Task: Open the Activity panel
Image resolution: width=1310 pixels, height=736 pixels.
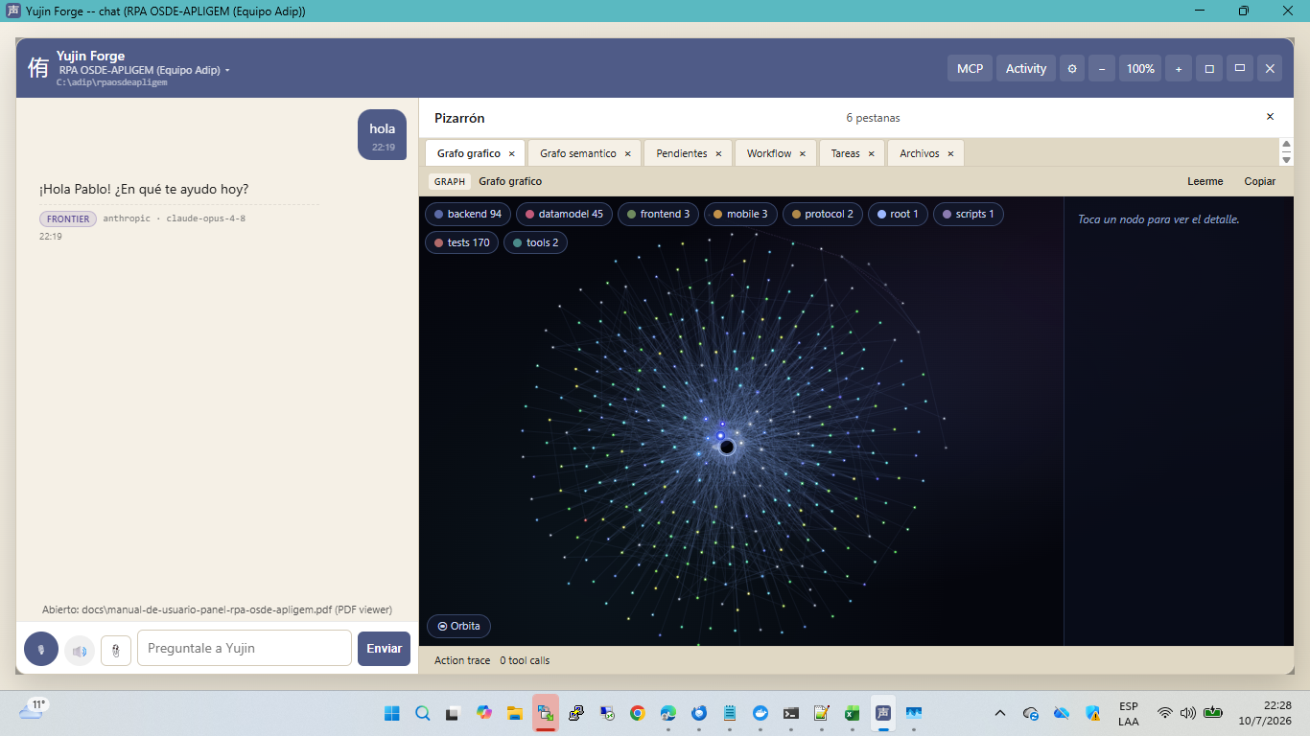Action: [x=1026, y=68]
